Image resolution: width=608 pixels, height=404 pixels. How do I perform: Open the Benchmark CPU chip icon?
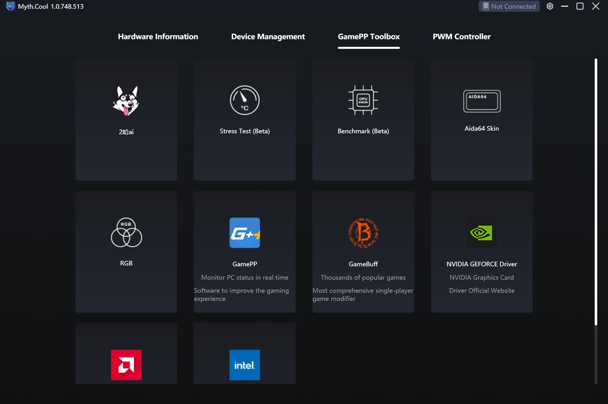[363, 100]
